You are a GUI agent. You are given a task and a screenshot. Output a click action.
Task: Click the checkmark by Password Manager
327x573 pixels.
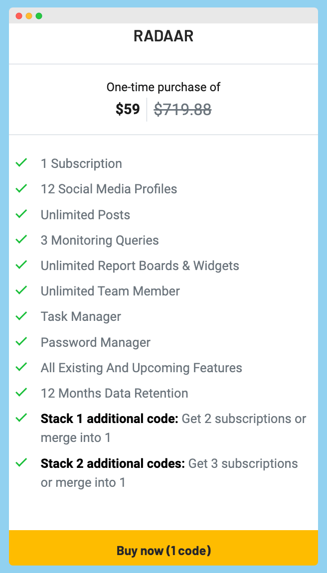(x=21, y=341)
